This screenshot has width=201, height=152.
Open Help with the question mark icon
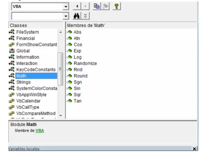[x=116, y=6]
